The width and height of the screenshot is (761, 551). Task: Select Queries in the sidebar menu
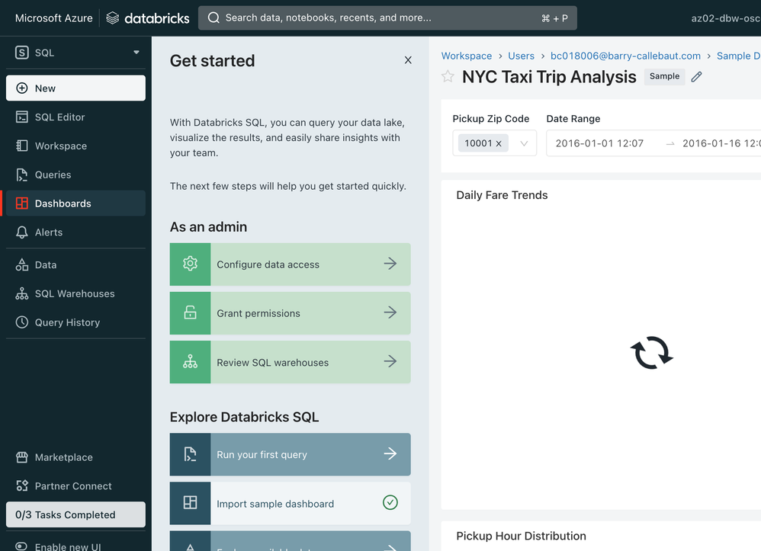53,175
